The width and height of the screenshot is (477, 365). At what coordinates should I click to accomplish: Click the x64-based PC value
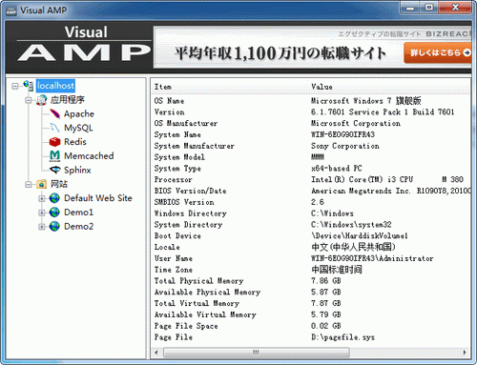click(x=337, y=169)
